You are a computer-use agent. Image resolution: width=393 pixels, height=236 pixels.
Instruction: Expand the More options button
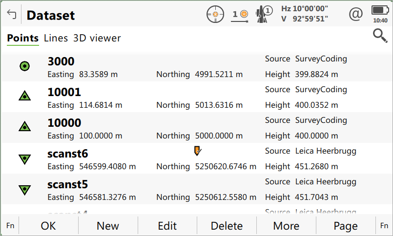tap(286, 226)
